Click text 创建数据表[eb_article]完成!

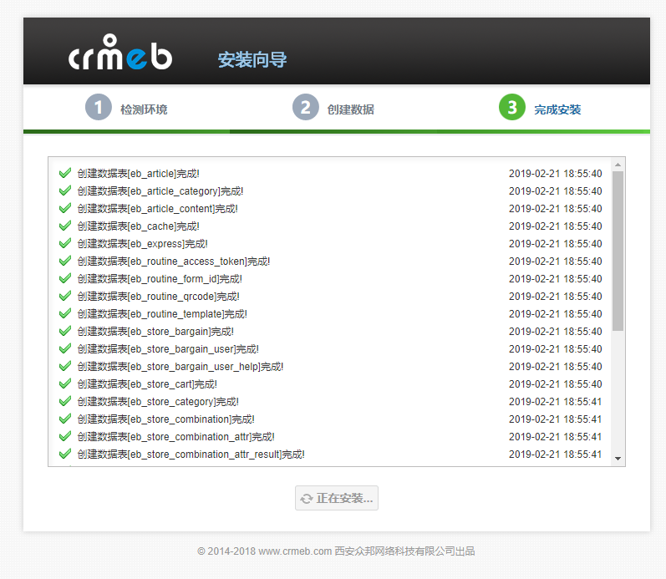coord(138,174)
